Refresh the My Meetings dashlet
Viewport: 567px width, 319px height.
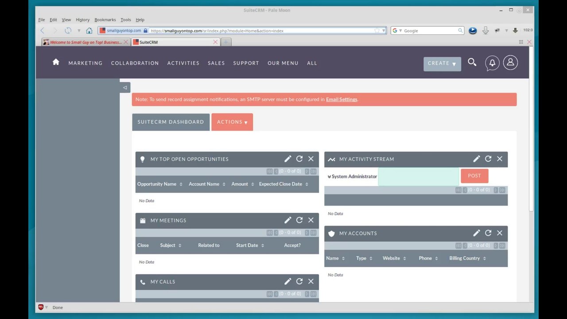click(x=299, y=220)
